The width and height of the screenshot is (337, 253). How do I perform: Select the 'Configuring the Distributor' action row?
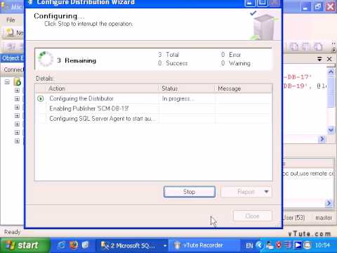click(153, 98)
